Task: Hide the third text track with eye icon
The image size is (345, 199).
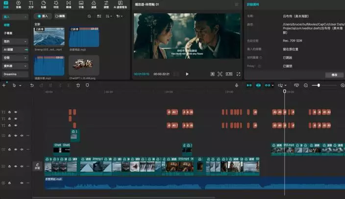Action: click(16, 126)
